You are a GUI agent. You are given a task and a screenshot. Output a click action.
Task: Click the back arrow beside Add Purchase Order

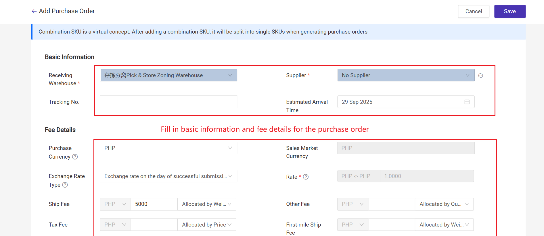[x=34, y=11]
